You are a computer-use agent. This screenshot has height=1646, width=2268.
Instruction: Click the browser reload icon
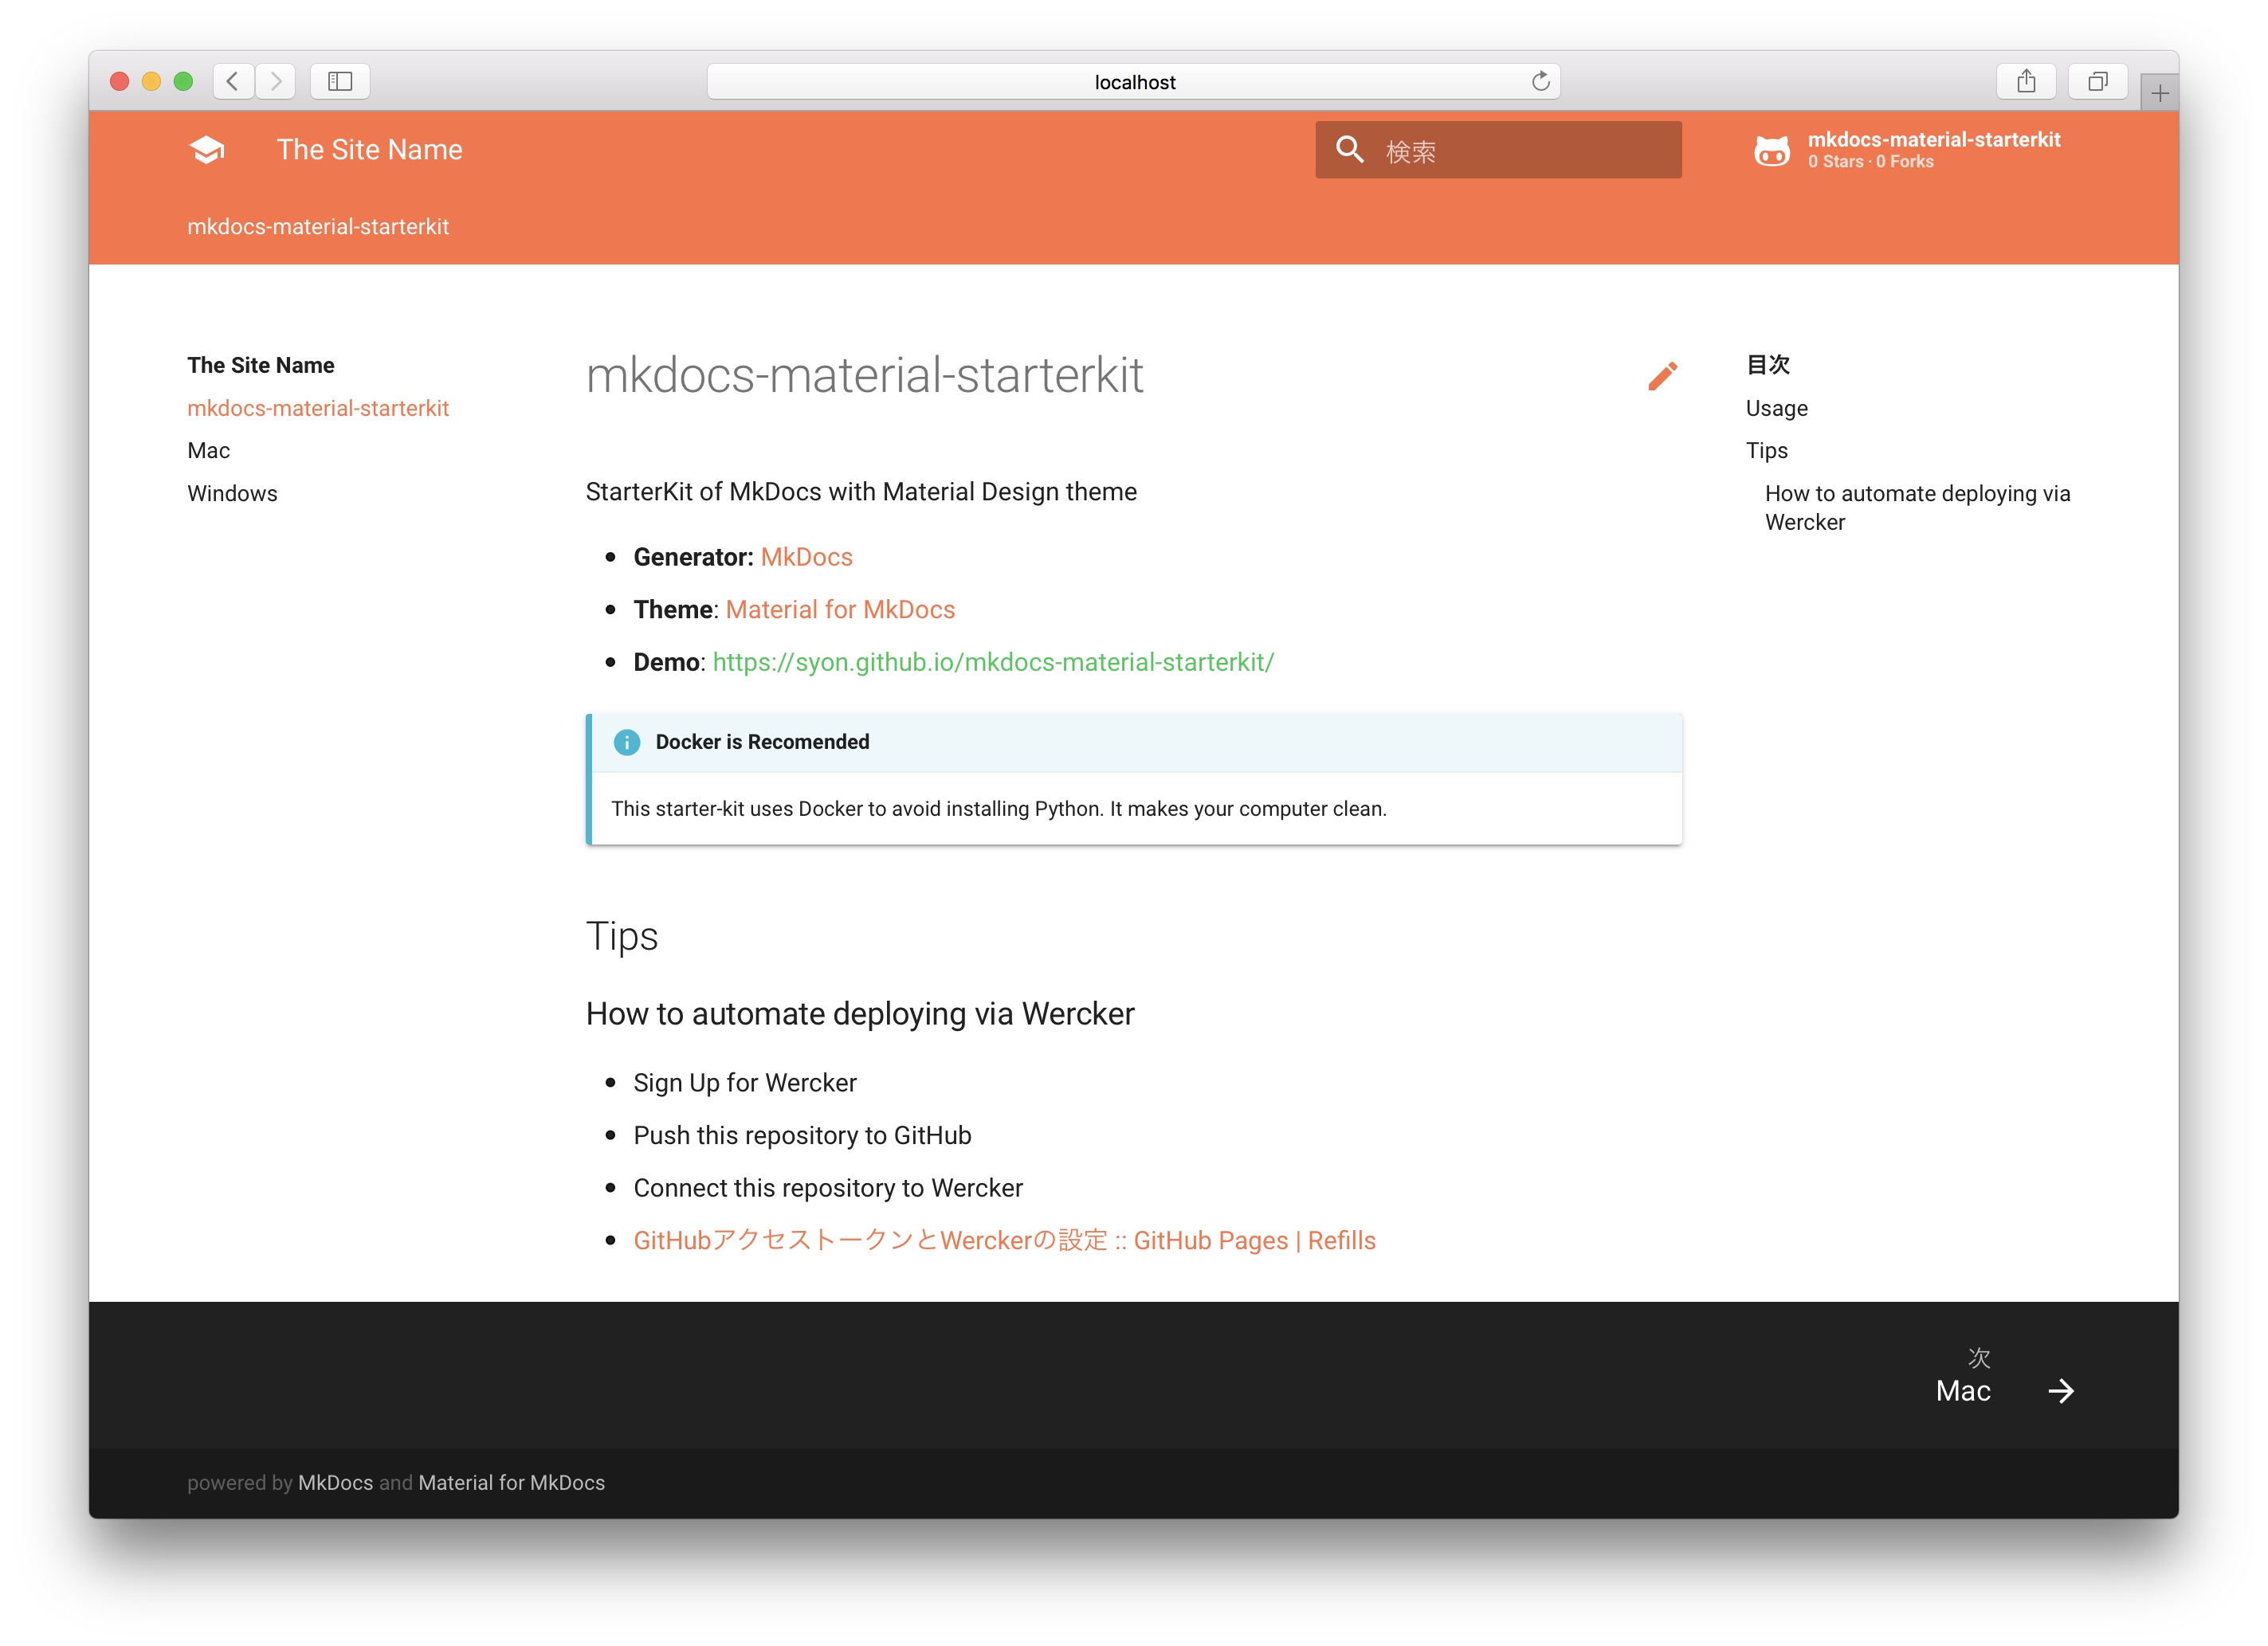[1540, 81]
